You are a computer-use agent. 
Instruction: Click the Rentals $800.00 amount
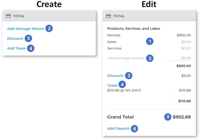coord(184,35)
